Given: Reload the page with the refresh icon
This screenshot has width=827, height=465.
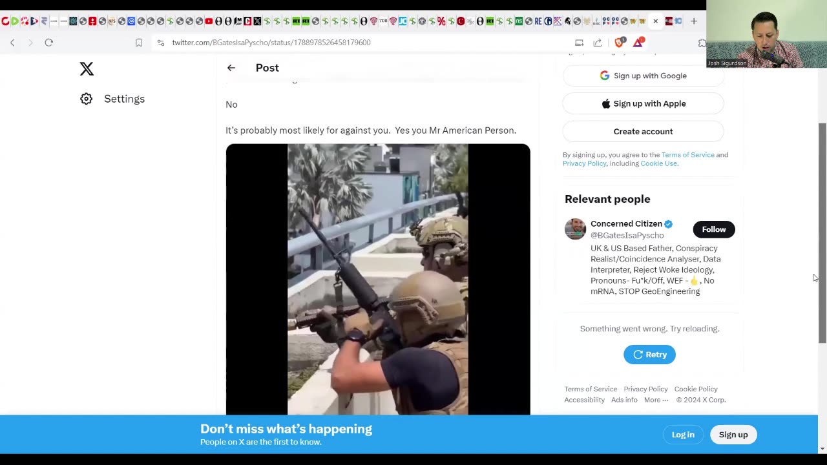Looking at the screenshot, I should coord(48,43).
